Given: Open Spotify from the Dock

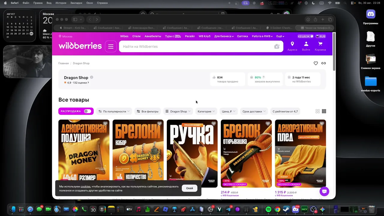Looking at the screenshot, I should [268, 209].
